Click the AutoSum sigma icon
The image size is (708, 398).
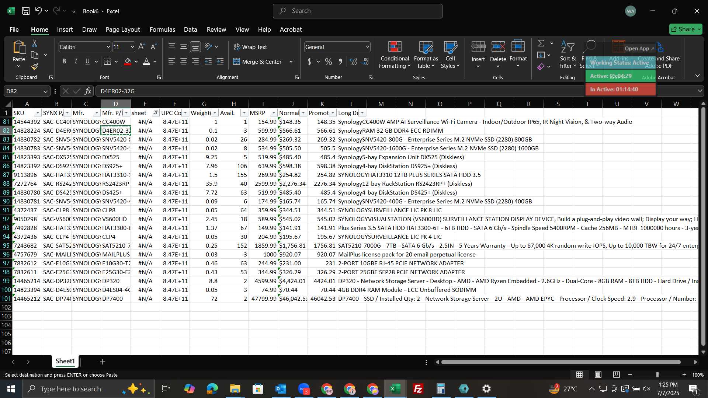pyautogui.click(x=541, y=43)
